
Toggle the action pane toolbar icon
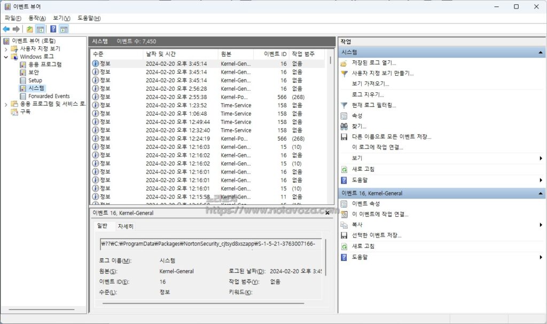(x=64, y=29)
